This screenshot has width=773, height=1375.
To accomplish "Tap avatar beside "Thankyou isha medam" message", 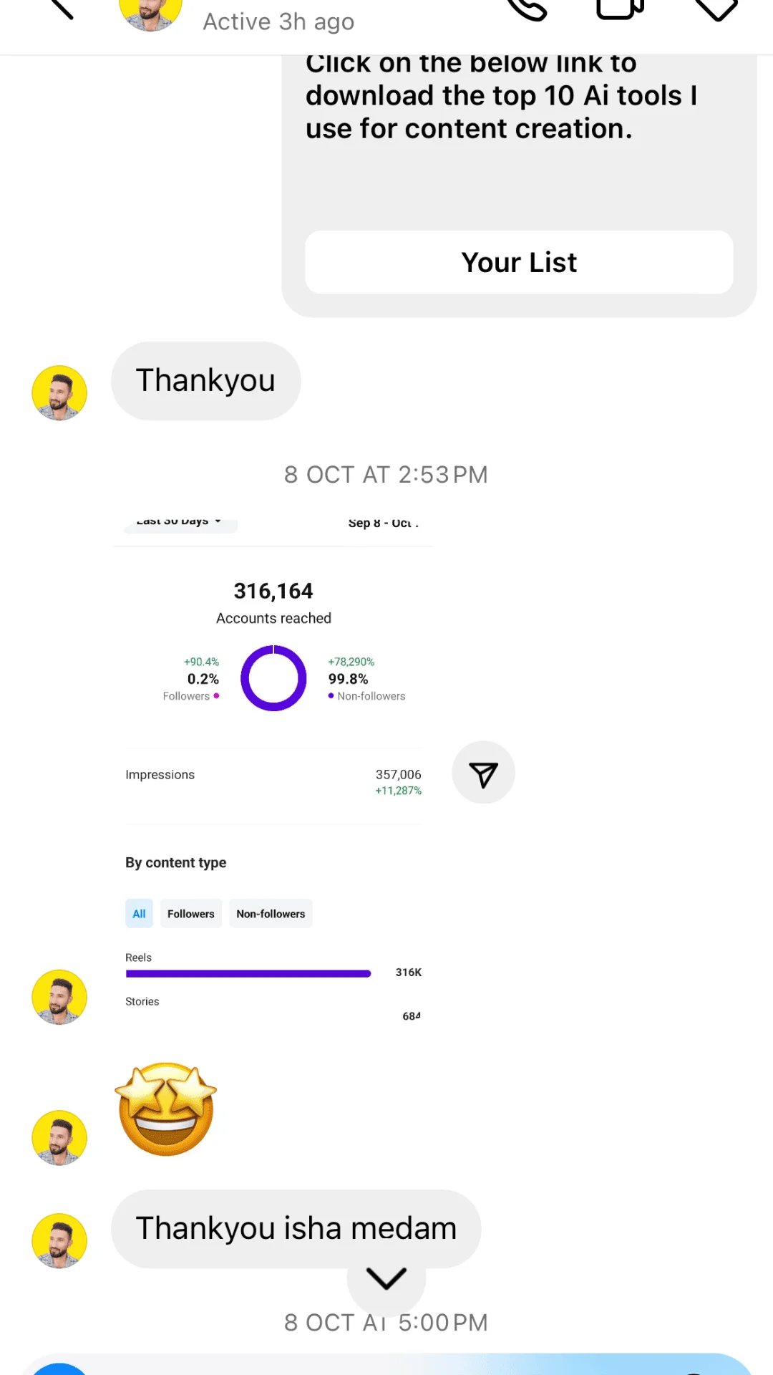I will [x=59, y=1240].
